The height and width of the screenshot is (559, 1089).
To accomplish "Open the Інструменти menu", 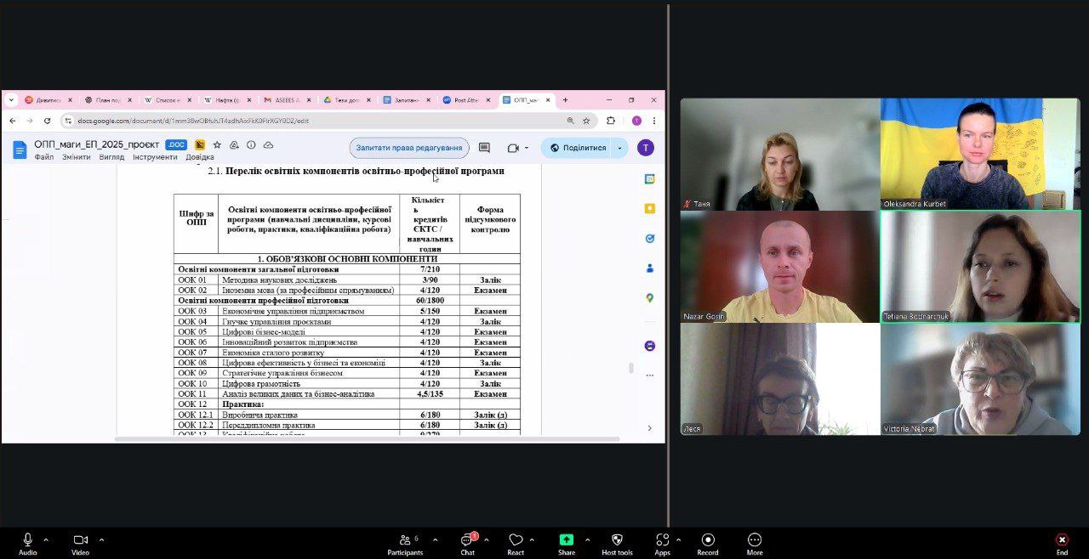I will (155, 157).
